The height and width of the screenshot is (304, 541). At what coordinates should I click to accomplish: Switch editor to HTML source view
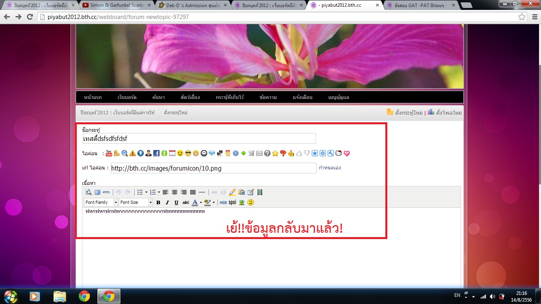click(x=106, y=192)
